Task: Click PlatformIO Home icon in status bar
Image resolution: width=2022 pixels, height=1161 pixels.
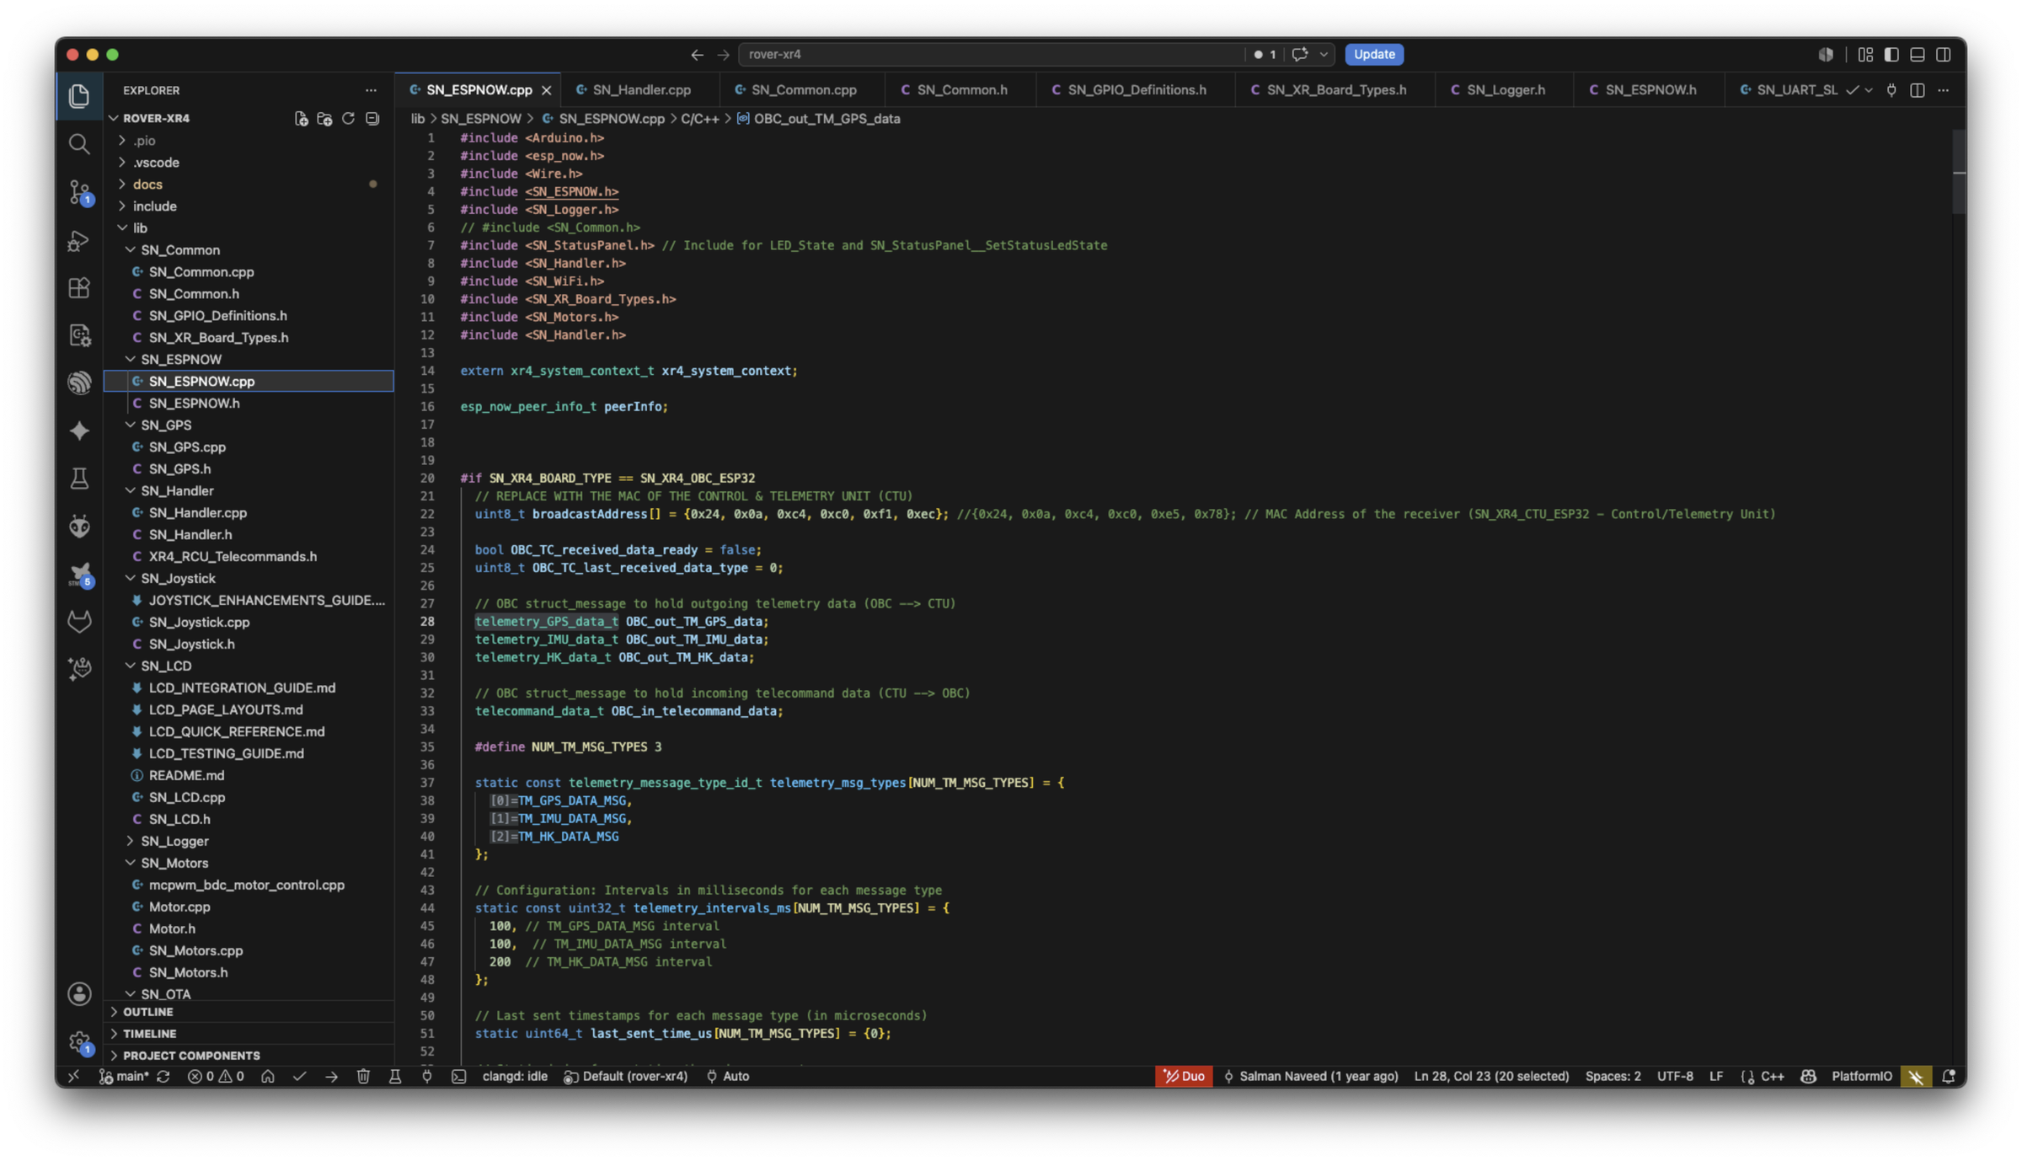Action: pos(268,1076)
